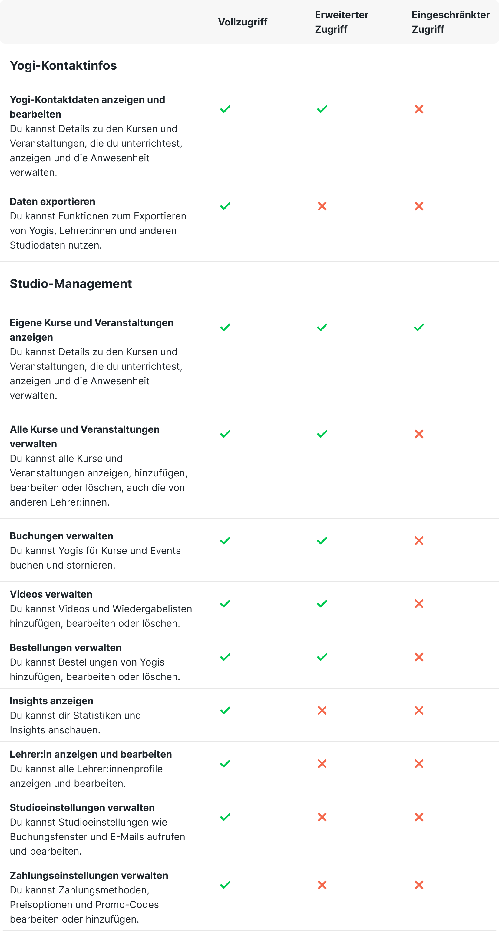Click Erweiterter Zugriff cross for Insights anzeigen
This screenshot has height=931, width=499.
[x=322, y=711]
